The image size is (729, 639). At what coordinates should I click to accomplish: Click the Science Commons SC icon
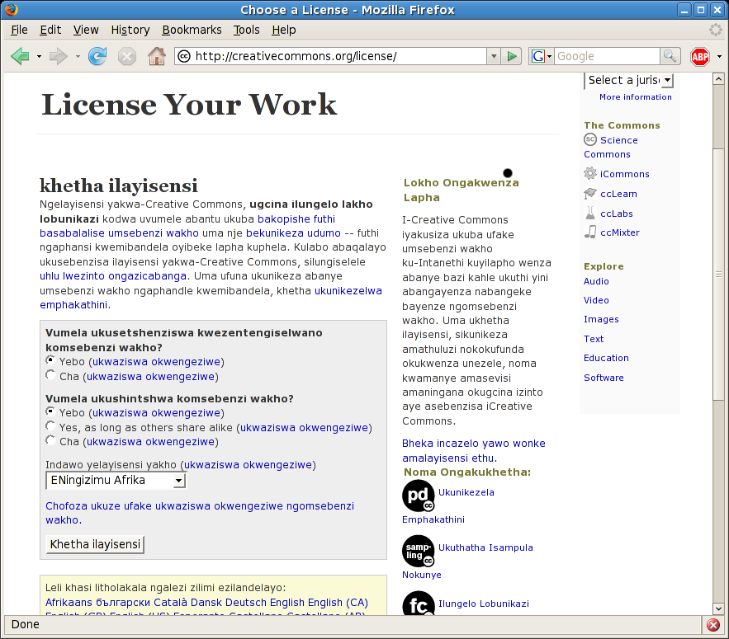click(x=590, y=139)
